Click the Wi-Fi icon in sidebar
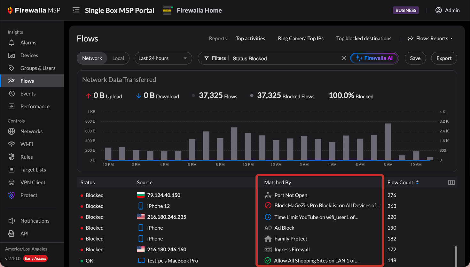This screenshot has height=267, width=470. (x=12, y=144)
